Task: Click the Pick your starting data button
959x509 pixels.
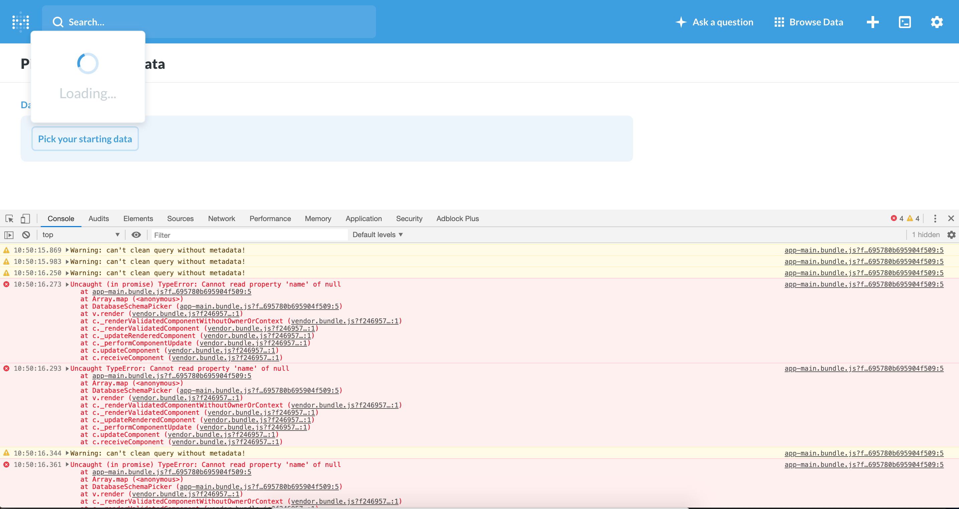Action: [x=85, y=139]
